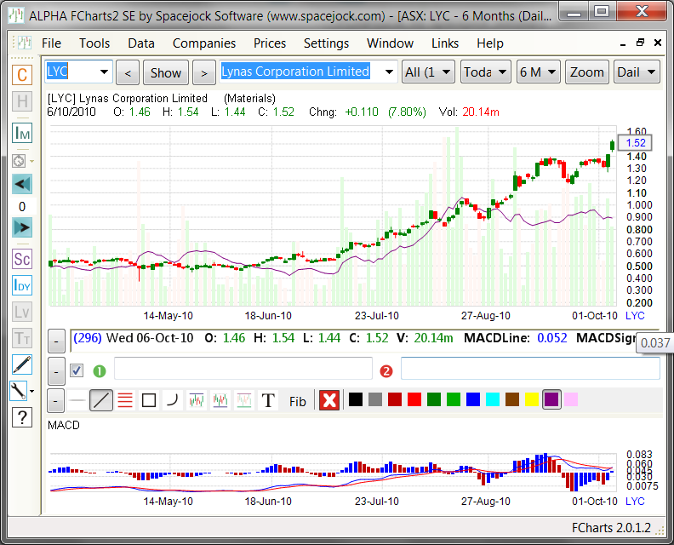
Task: Click the 1.52 price label box
Action: (x=635, y=143)
